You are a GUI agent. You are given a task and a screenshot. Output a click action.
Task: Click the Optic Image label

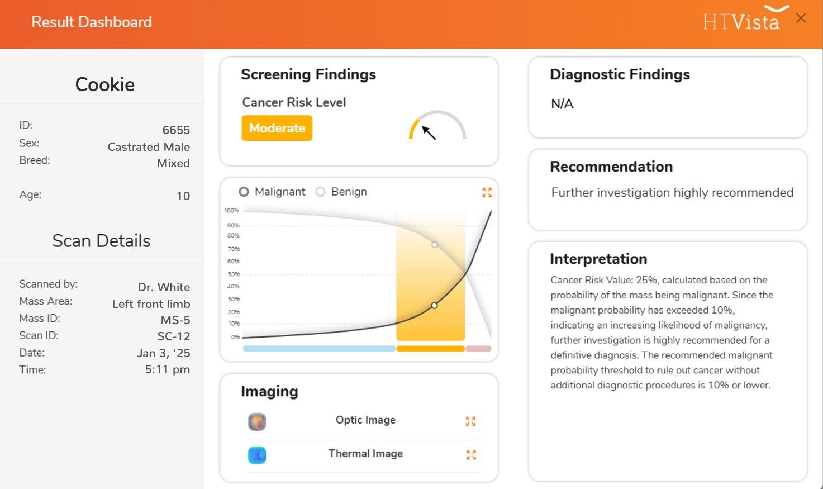365,420
